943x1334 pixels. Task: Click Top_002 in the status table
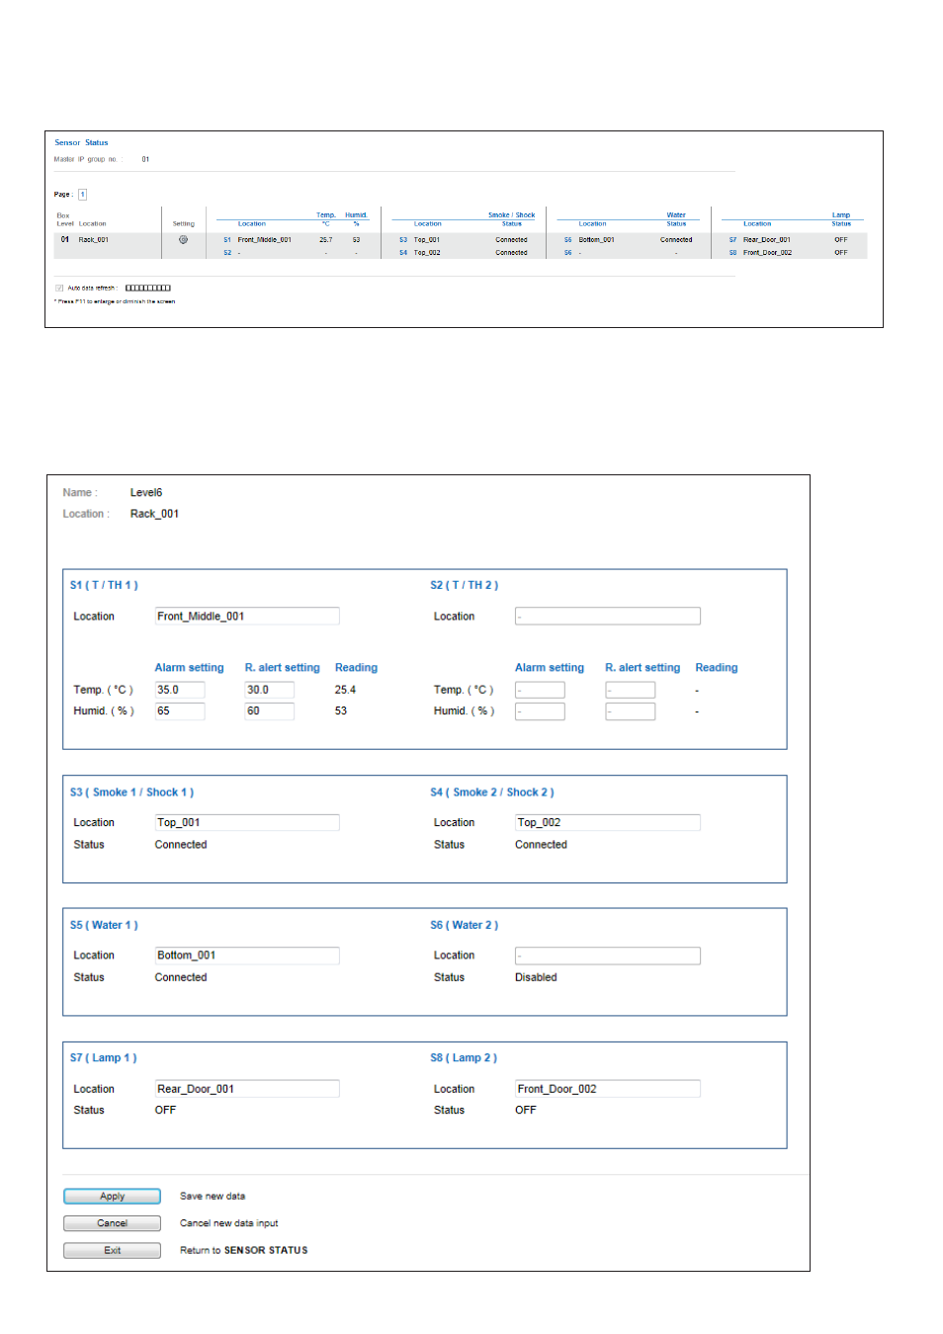pyautogui.click(x=427, y=252)
